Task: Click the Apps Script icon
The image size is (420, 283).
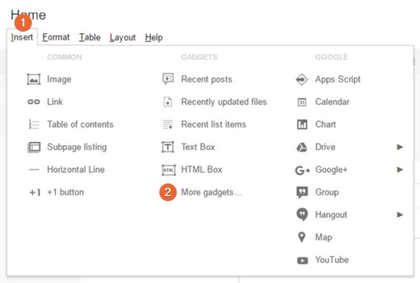Action: (x=302, y=80)
